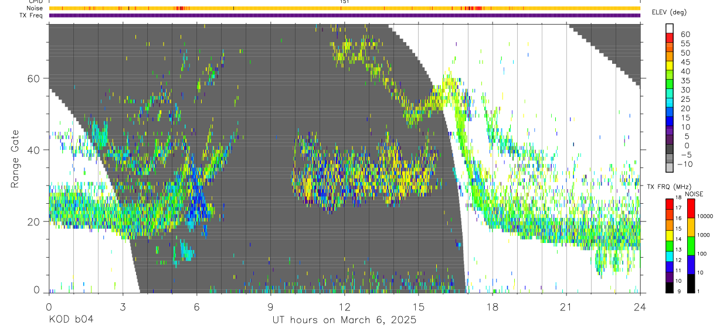Click the 'NOISE' legend title
720x332 pixels.
coord(694,194)
